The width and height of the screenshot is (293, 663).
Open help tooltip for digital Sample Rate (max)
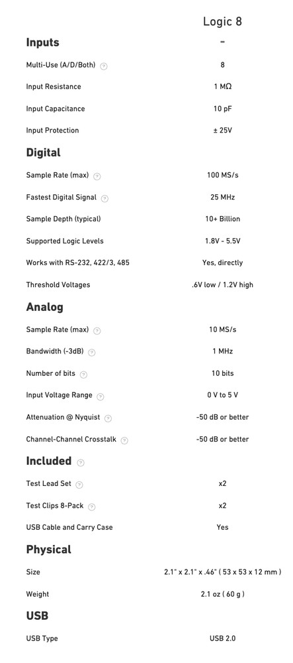click(x=97, y=176)
